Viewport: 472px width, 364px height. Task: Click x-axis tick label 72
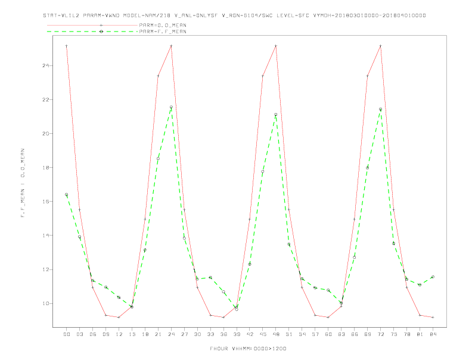[380, 334]
